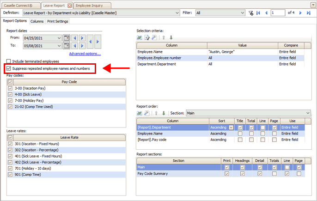Enable Include terminated employees checkbox
This screenshot has width=317, height=201.
pos(9,61)
